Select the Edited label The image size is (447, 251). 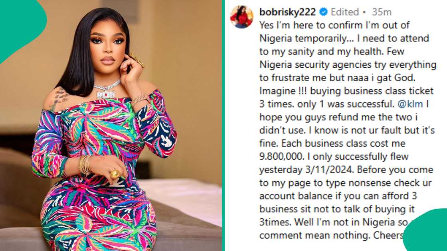point(345,12)
